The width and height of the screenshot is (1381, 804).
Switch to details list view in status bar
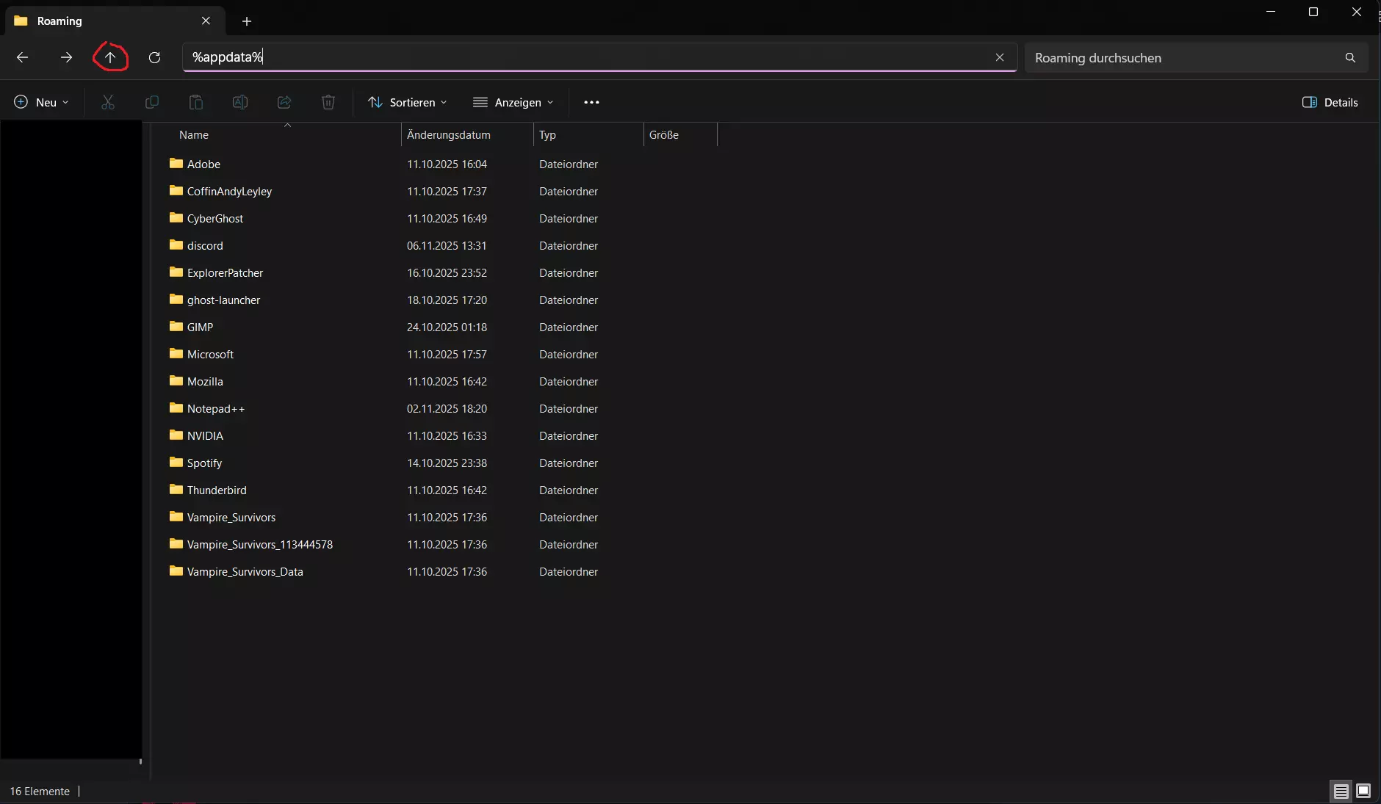point(1341,791)
